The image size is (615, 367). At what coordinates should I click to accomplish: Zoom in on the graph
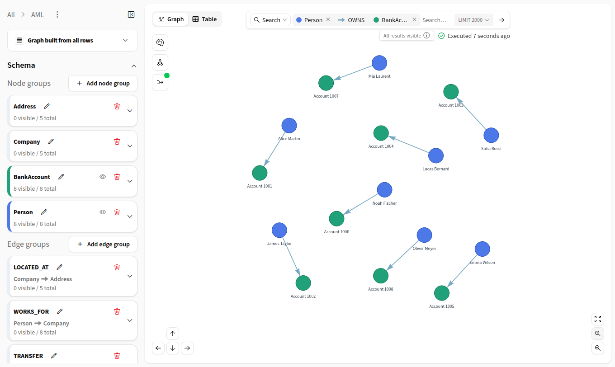coord(598,334)
